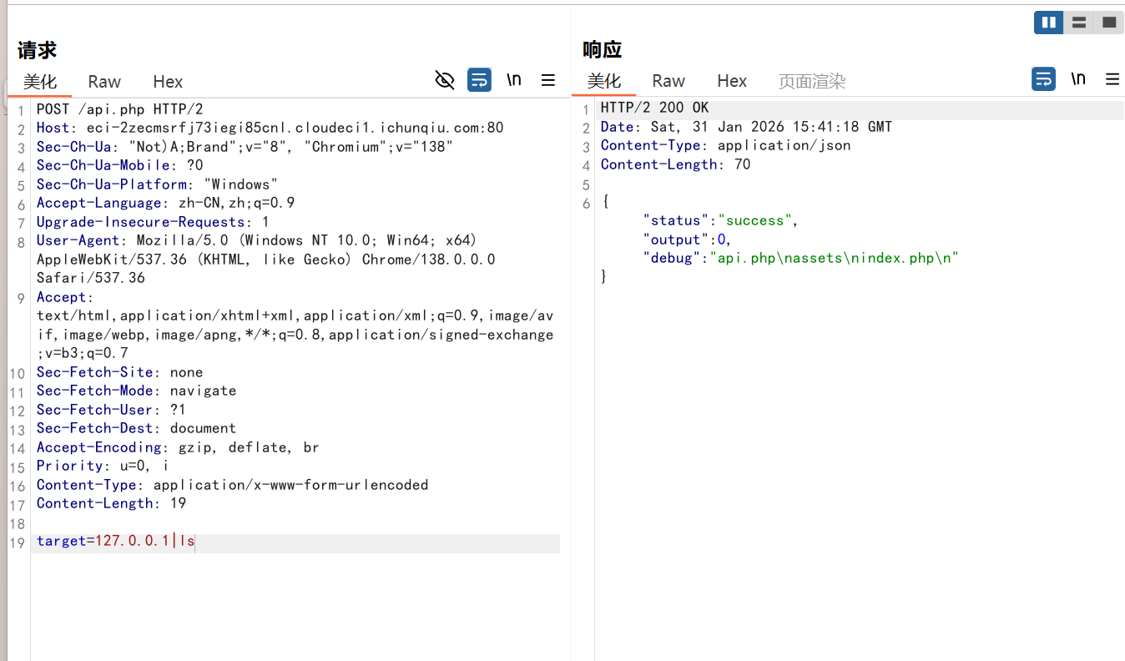
Task: Open request panel hamburger options menu
Action: pos(548,80)
